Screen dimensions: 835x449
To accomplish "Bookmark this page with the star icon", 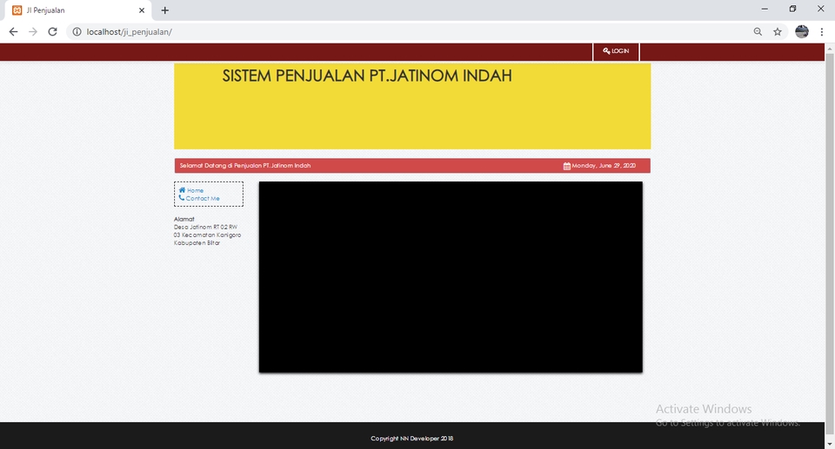I will pyautogui.click(x=778, y=32).
